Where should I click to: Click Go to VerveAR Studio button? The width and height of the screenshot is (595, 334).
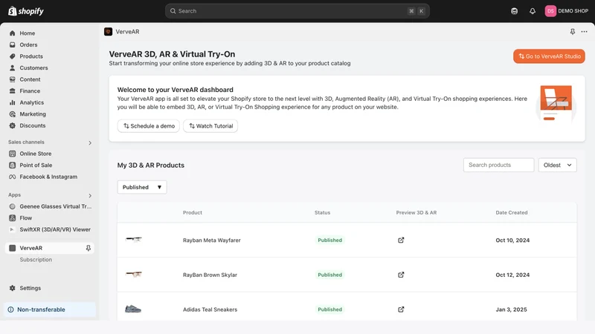pyautogui.click(x=549, y=56)
